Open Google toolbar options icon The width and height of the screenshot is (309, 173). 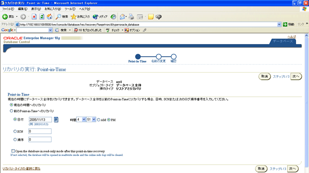pyautogui.click(x=126, y=30)
